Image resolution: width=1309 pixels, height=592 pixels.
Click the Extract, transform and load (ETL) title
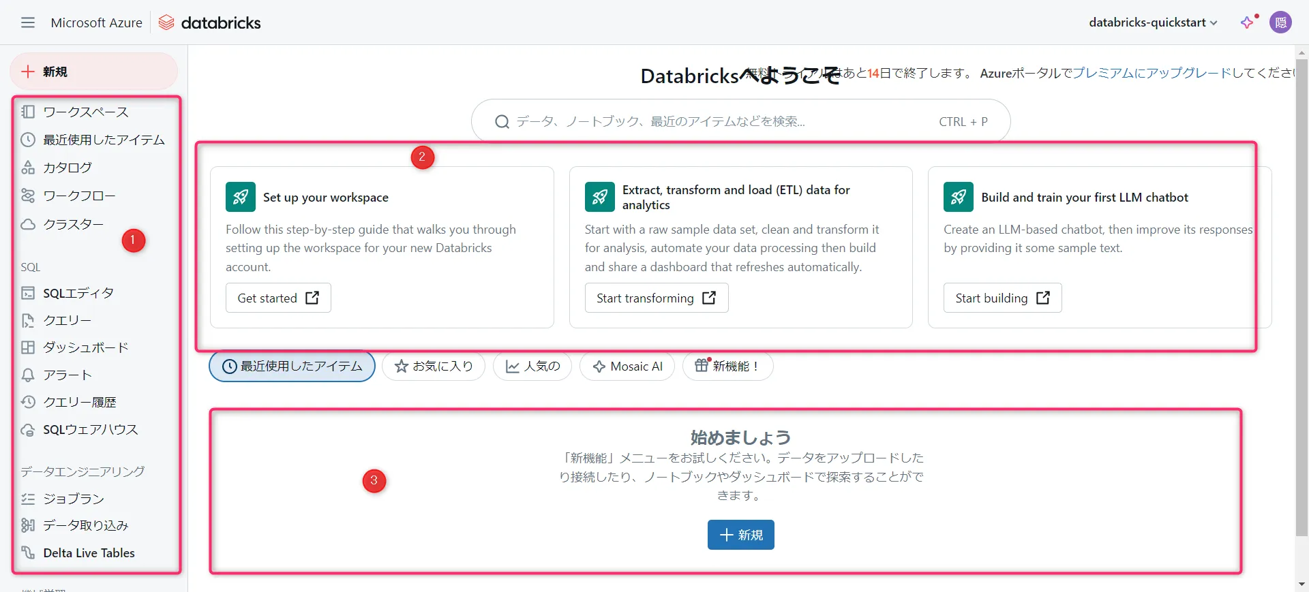pos(736,197)
